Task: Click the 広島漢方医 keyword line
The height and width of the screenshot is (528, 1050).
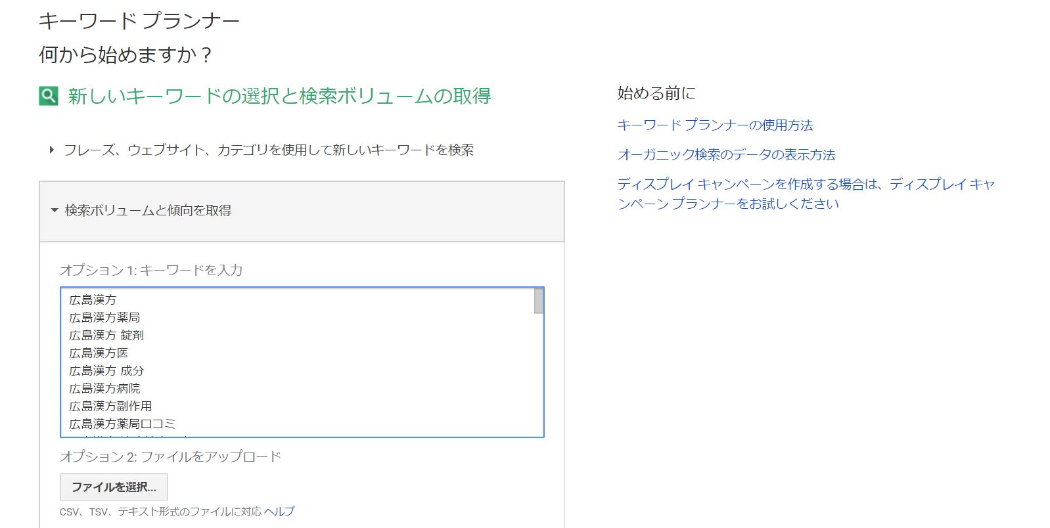Action: click(x=99, y=353)
